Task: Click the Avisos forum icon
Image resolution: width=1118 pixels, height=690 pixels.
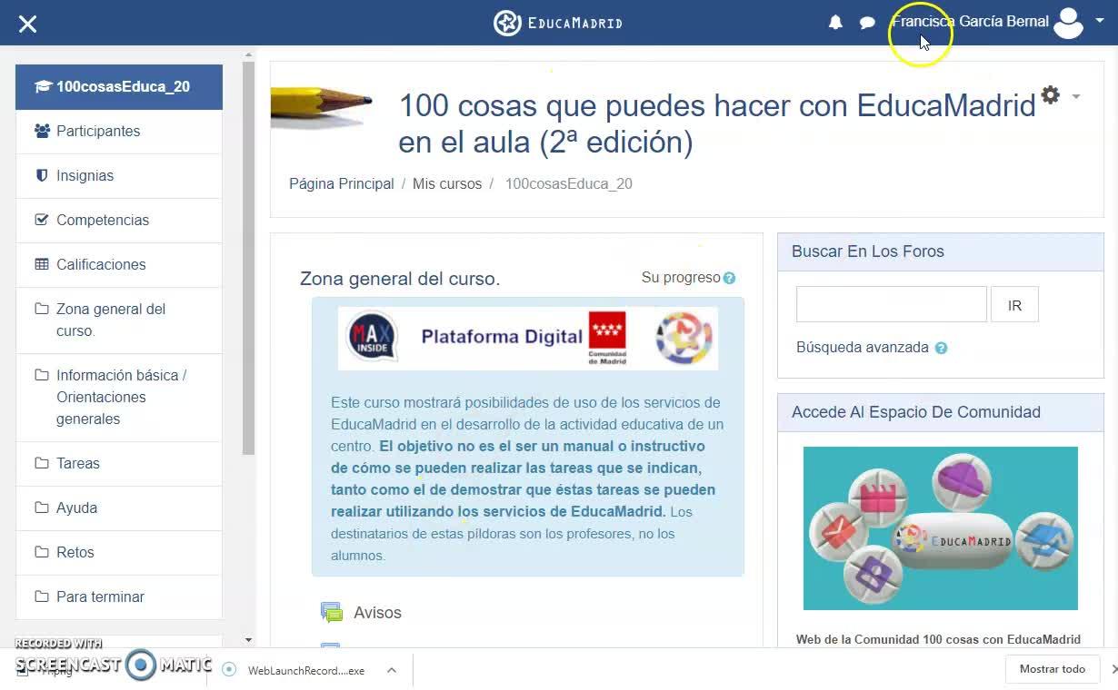Action: click(332, 613)
